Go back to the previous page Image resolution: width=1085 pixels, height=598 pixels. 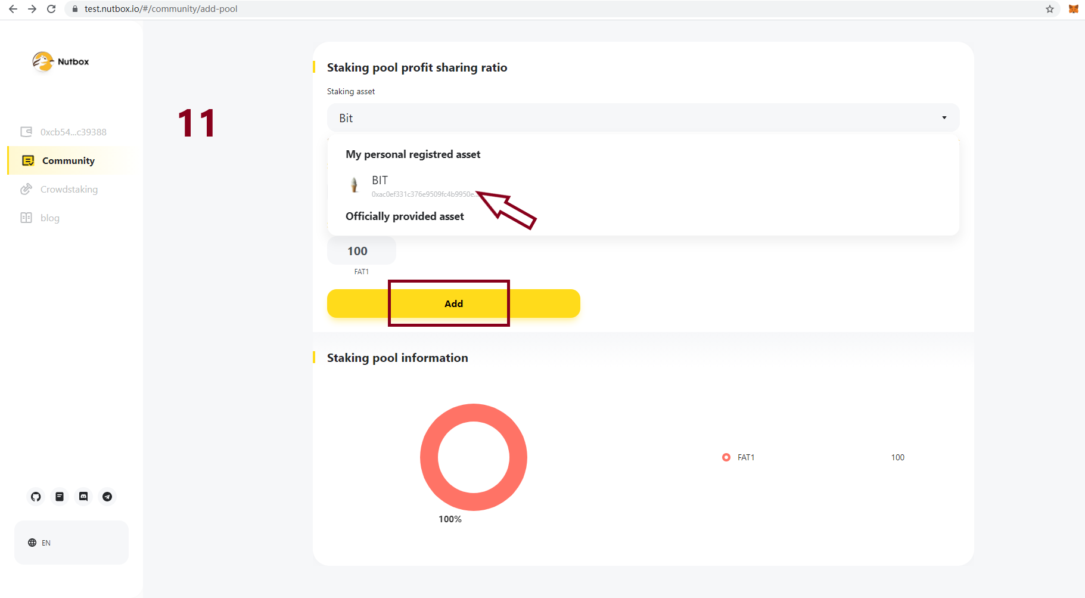(x=13, y=9)
